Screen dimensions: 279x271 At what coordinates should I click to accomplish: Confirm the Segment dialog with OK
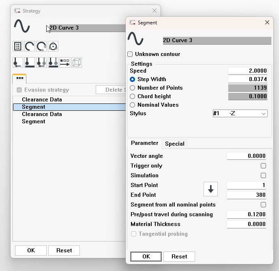click(146, 256)
